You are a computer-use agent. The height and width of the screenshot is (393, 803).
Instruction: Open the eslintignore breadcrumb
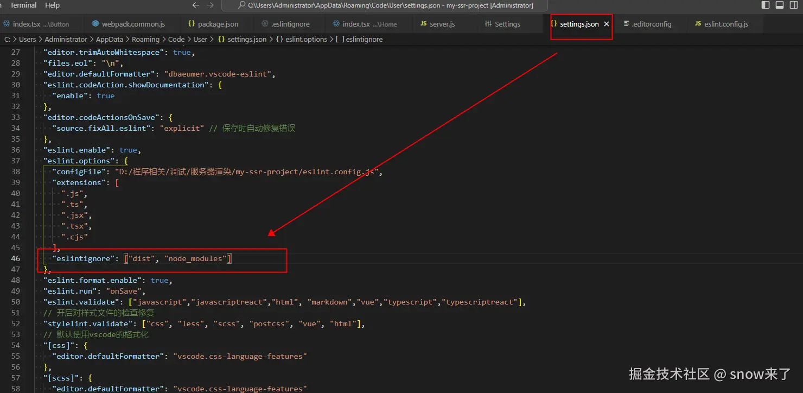pos(359,39)
